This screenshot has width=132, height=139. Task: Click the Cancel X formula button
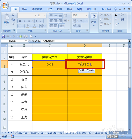click(32, 41)
